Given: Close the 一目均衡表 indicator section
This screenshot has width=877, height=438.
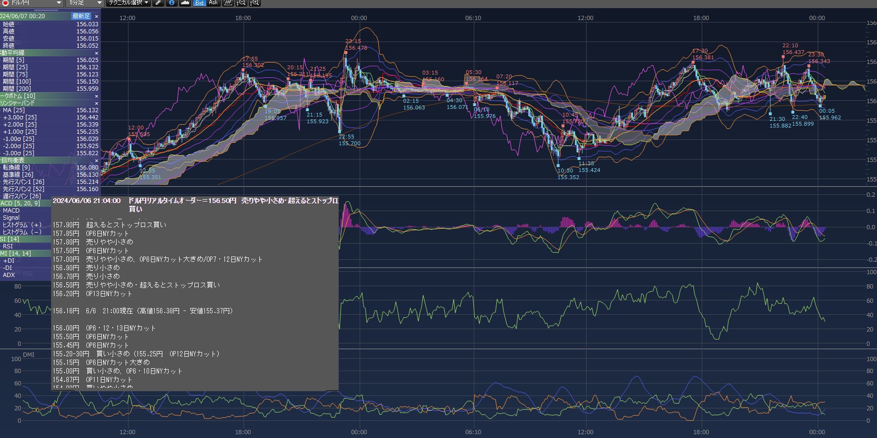Looking at the screenshot, I should point(96,160).
